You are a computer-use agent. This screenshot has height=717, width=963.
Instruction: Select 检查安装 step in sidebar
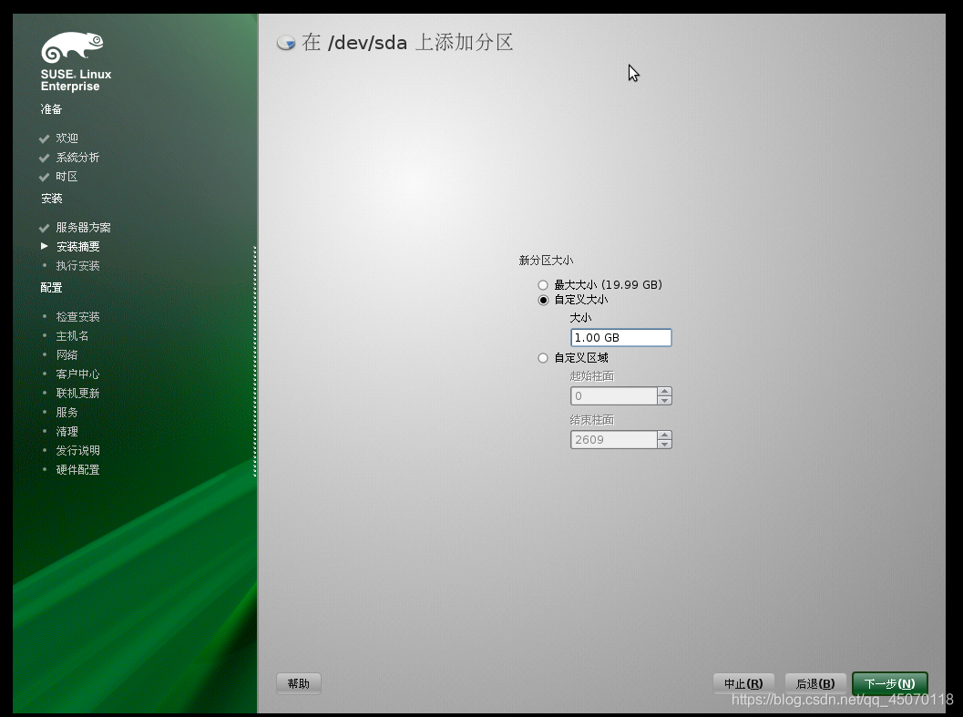[78, 316]
